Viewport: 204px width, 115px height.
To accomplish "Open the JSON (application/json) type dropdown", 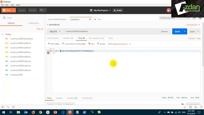I will (x=119, y=44).
